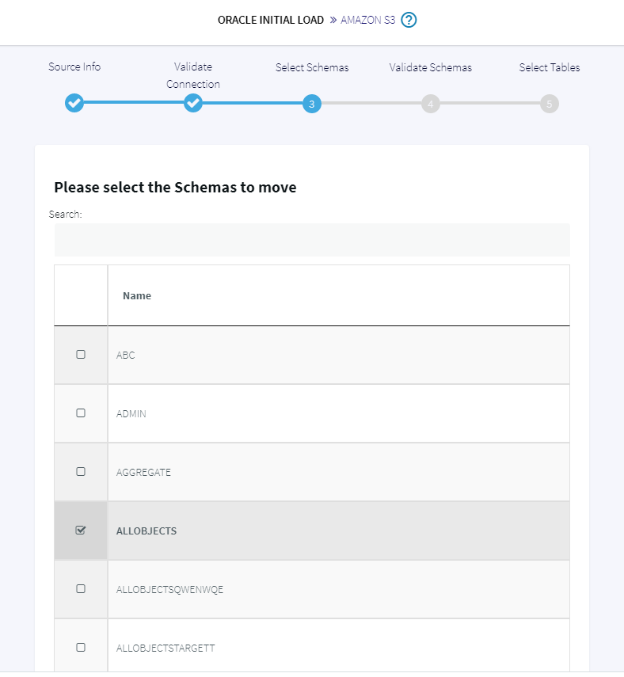Check the ABC schema checkbox
Screen dimensions: 624x677
click(x=81, y=355)
